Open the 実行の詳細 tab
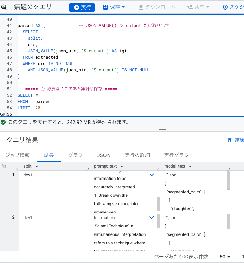 click(x=137, y=155)
